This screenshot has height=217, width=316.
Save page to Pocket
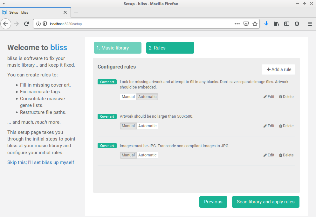click(x=246, y=24)
